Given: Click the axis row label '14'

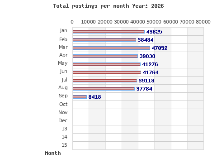Looking at the screenshot, I should [64, 137].
